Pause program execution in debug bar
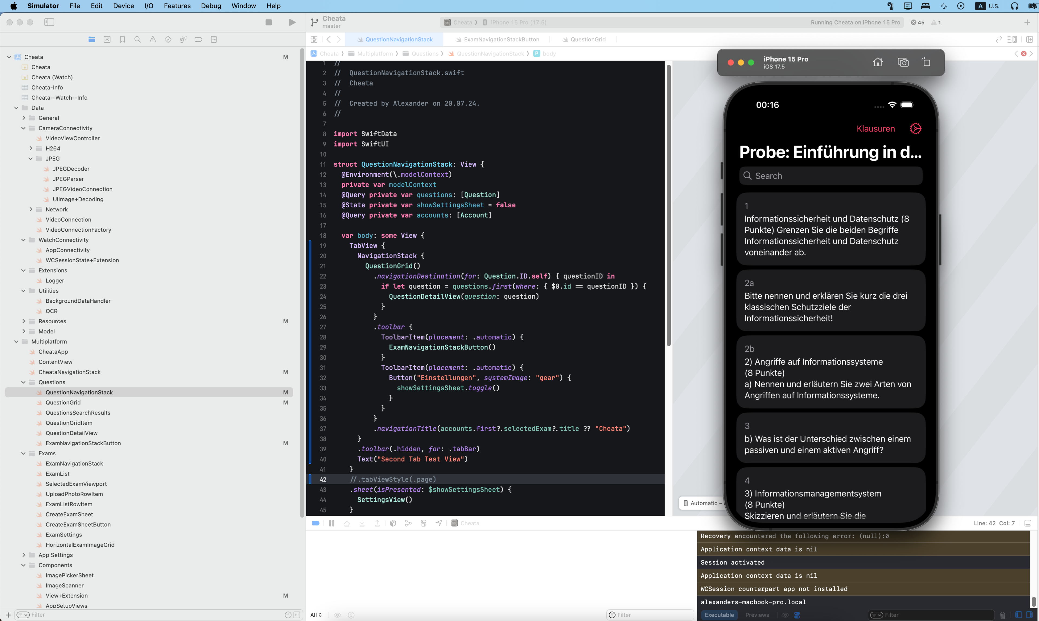1039x621 pixels. coord(331,523)
